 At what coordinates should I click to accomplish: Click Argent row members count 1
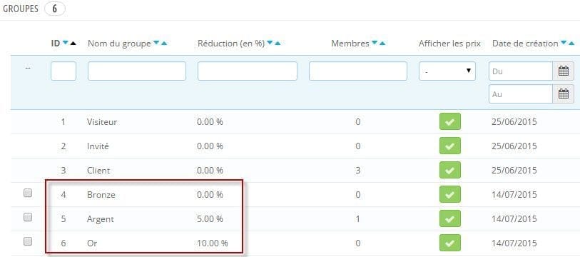(357, 219)
